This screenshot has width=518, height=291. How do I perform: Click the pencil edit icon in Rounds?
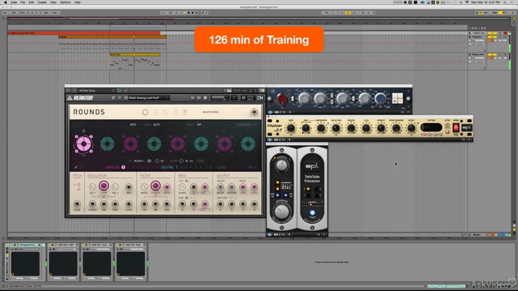[x=76, y=168]
